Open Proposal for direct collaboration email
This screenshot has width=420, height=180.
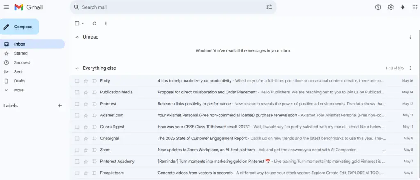244,92
